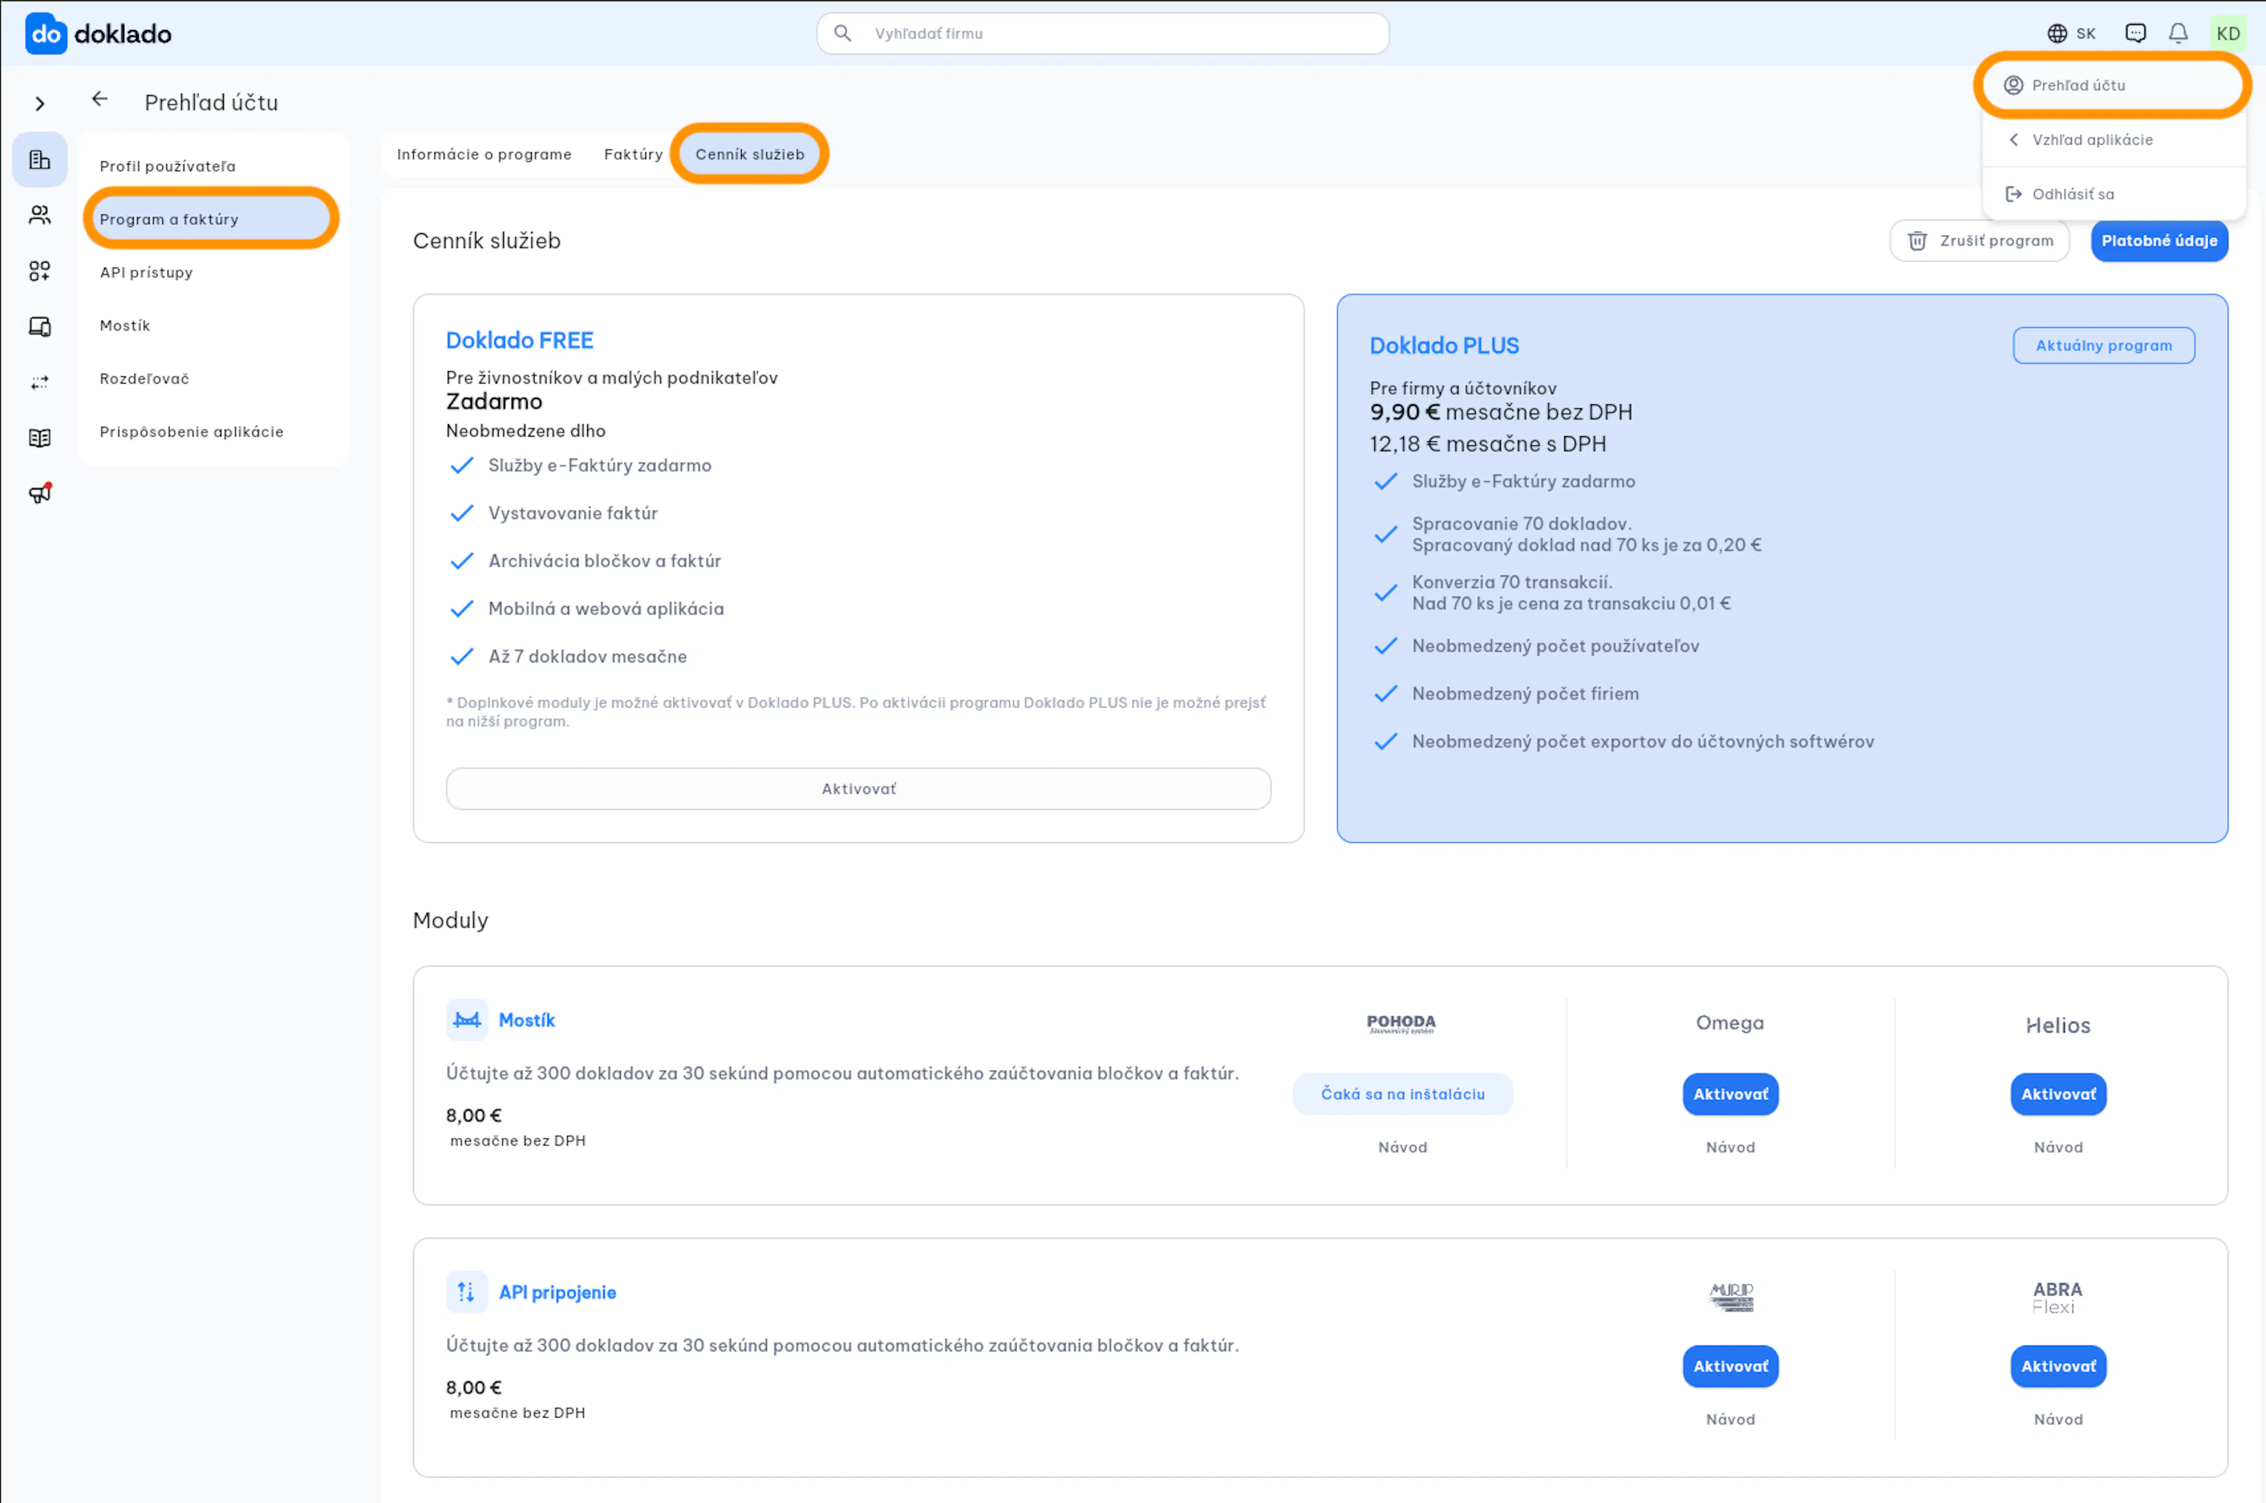2266x1503 pixels.
Task: Open the megaphone announcements icon
Action: coord(40,494)
